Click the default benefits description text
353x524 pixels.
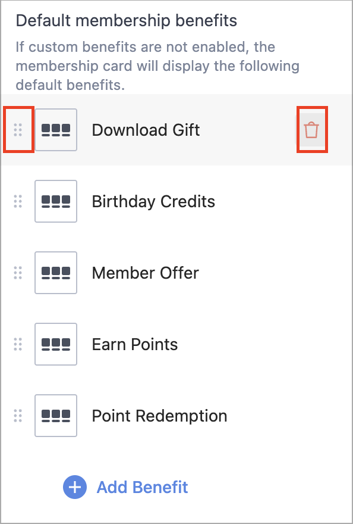[x=157, y=66]
